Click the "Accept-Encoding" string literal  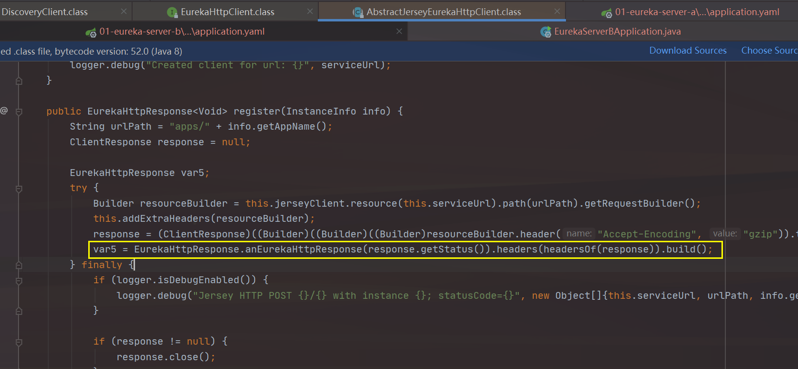click(647, 234)
